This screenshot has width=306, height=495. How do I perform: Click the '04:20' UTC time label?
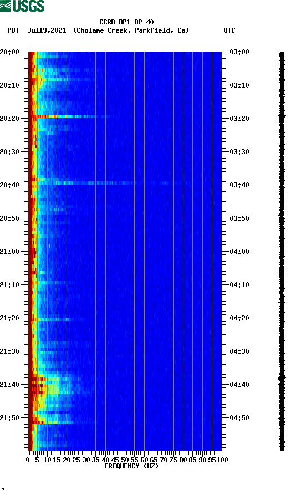[x=239, y=318]
